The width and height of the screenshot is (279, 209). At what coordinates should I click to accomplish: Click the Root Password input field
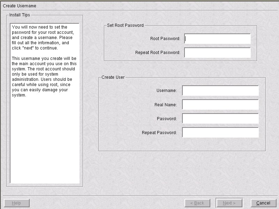pos(217,39)
